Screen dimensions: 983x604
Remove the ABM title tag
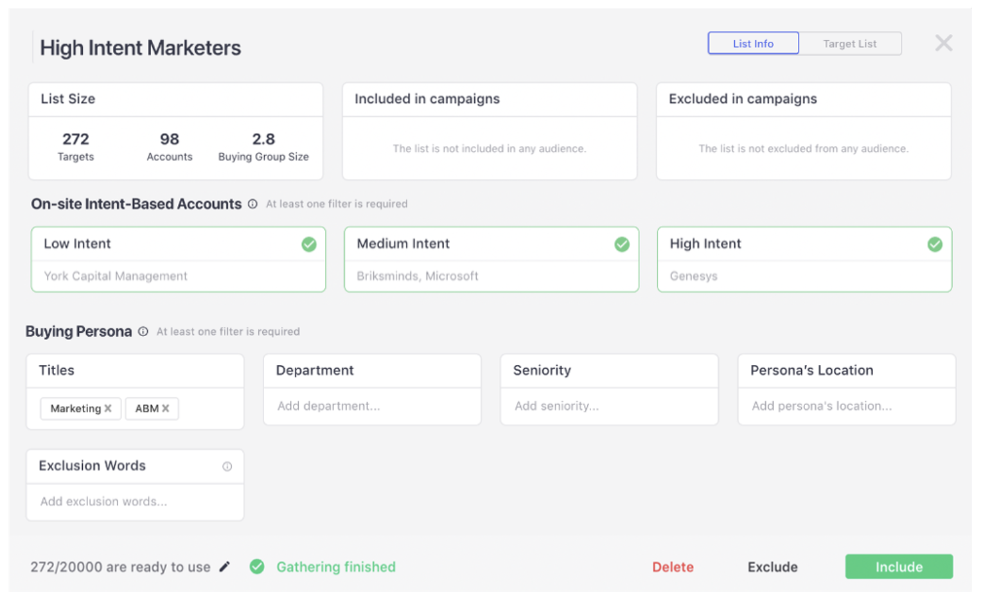click(166, 409)
